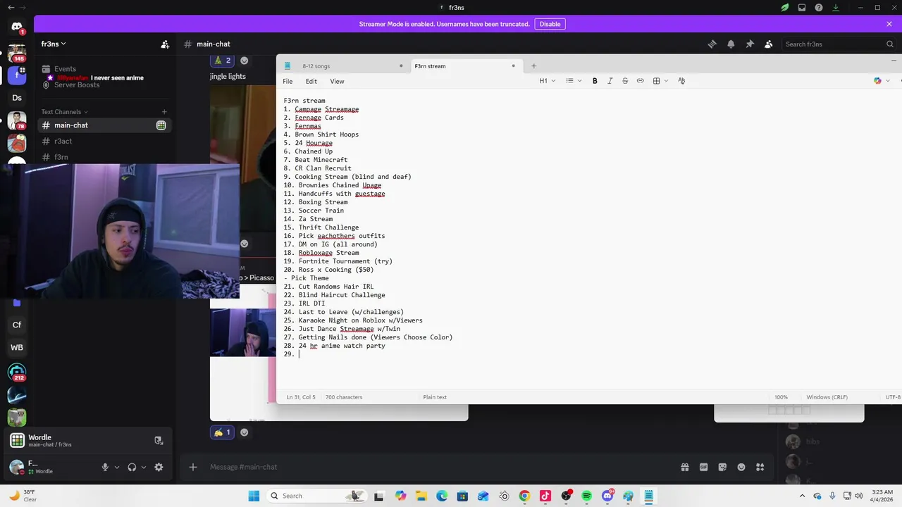Open Notepad File menu
This screenshot has height=507, width=902.
[x=288, y=81]
